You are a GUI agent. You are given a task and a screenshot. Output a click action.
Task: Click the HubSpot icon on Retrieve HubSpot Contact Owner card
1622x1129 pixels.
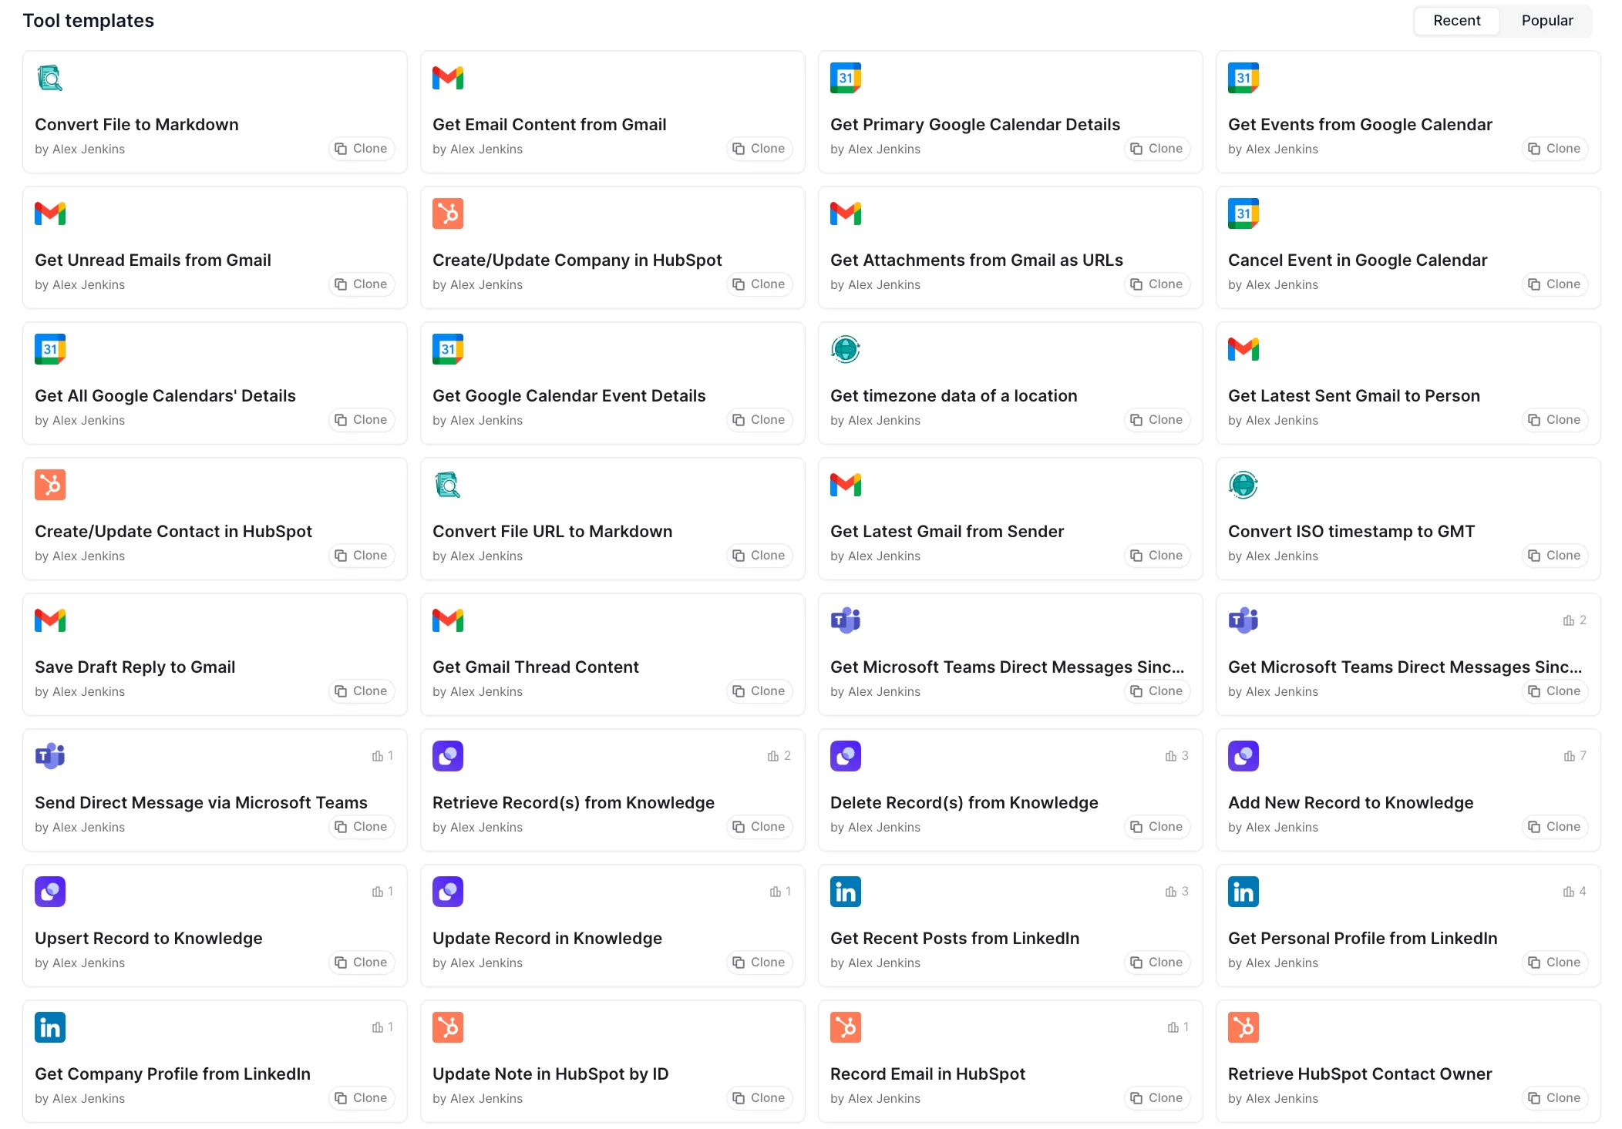click(1243, 1027)
